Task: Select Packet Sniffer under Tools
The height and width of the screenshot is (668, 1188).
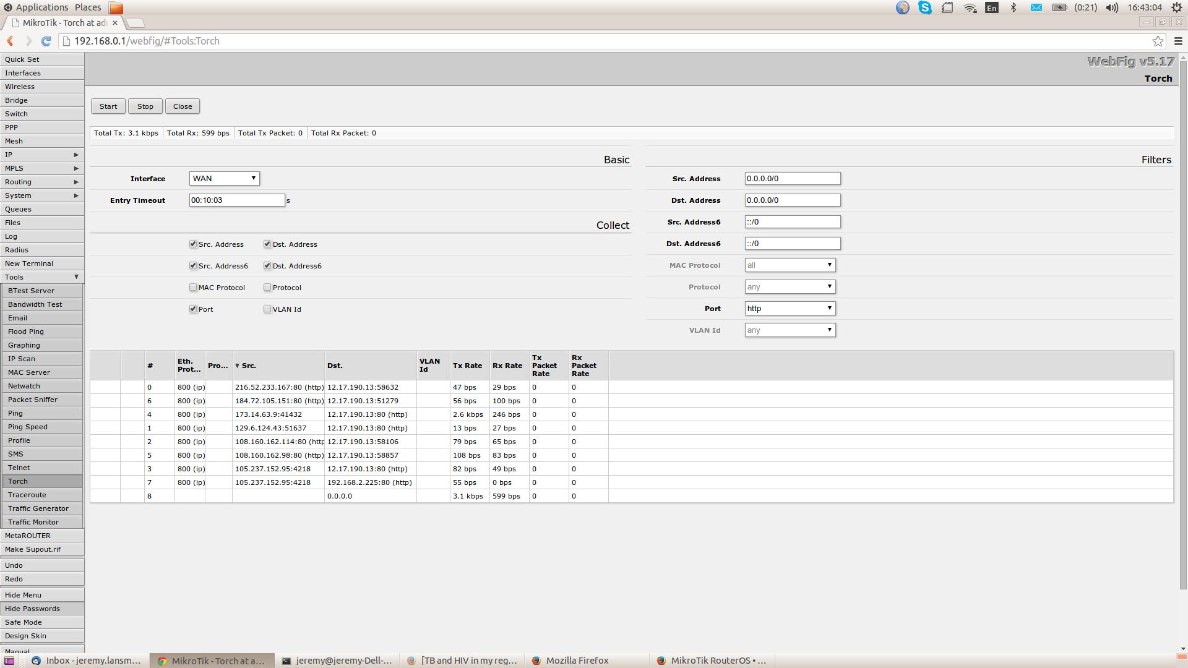Action: point(42,400)
